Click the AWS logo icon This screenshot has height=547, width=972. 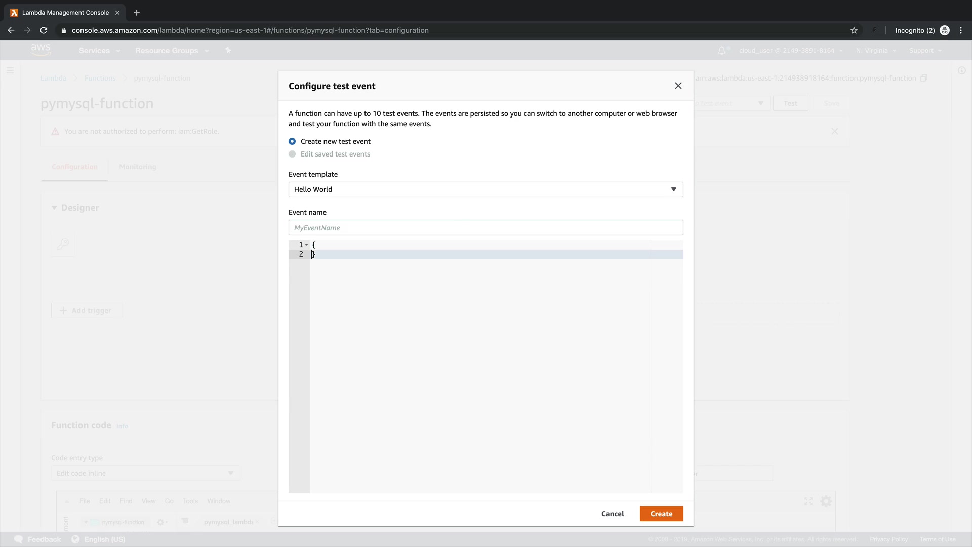point(40,50)
